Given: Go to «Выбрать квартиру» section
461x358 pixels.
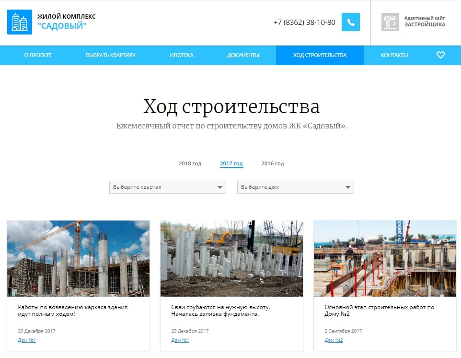Looking at the screenshot, I should point(111,55).
